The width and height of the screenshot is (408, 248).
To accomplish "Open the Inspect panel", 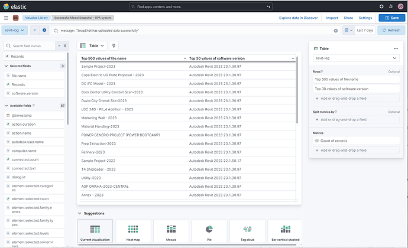I will click(332, 18).
